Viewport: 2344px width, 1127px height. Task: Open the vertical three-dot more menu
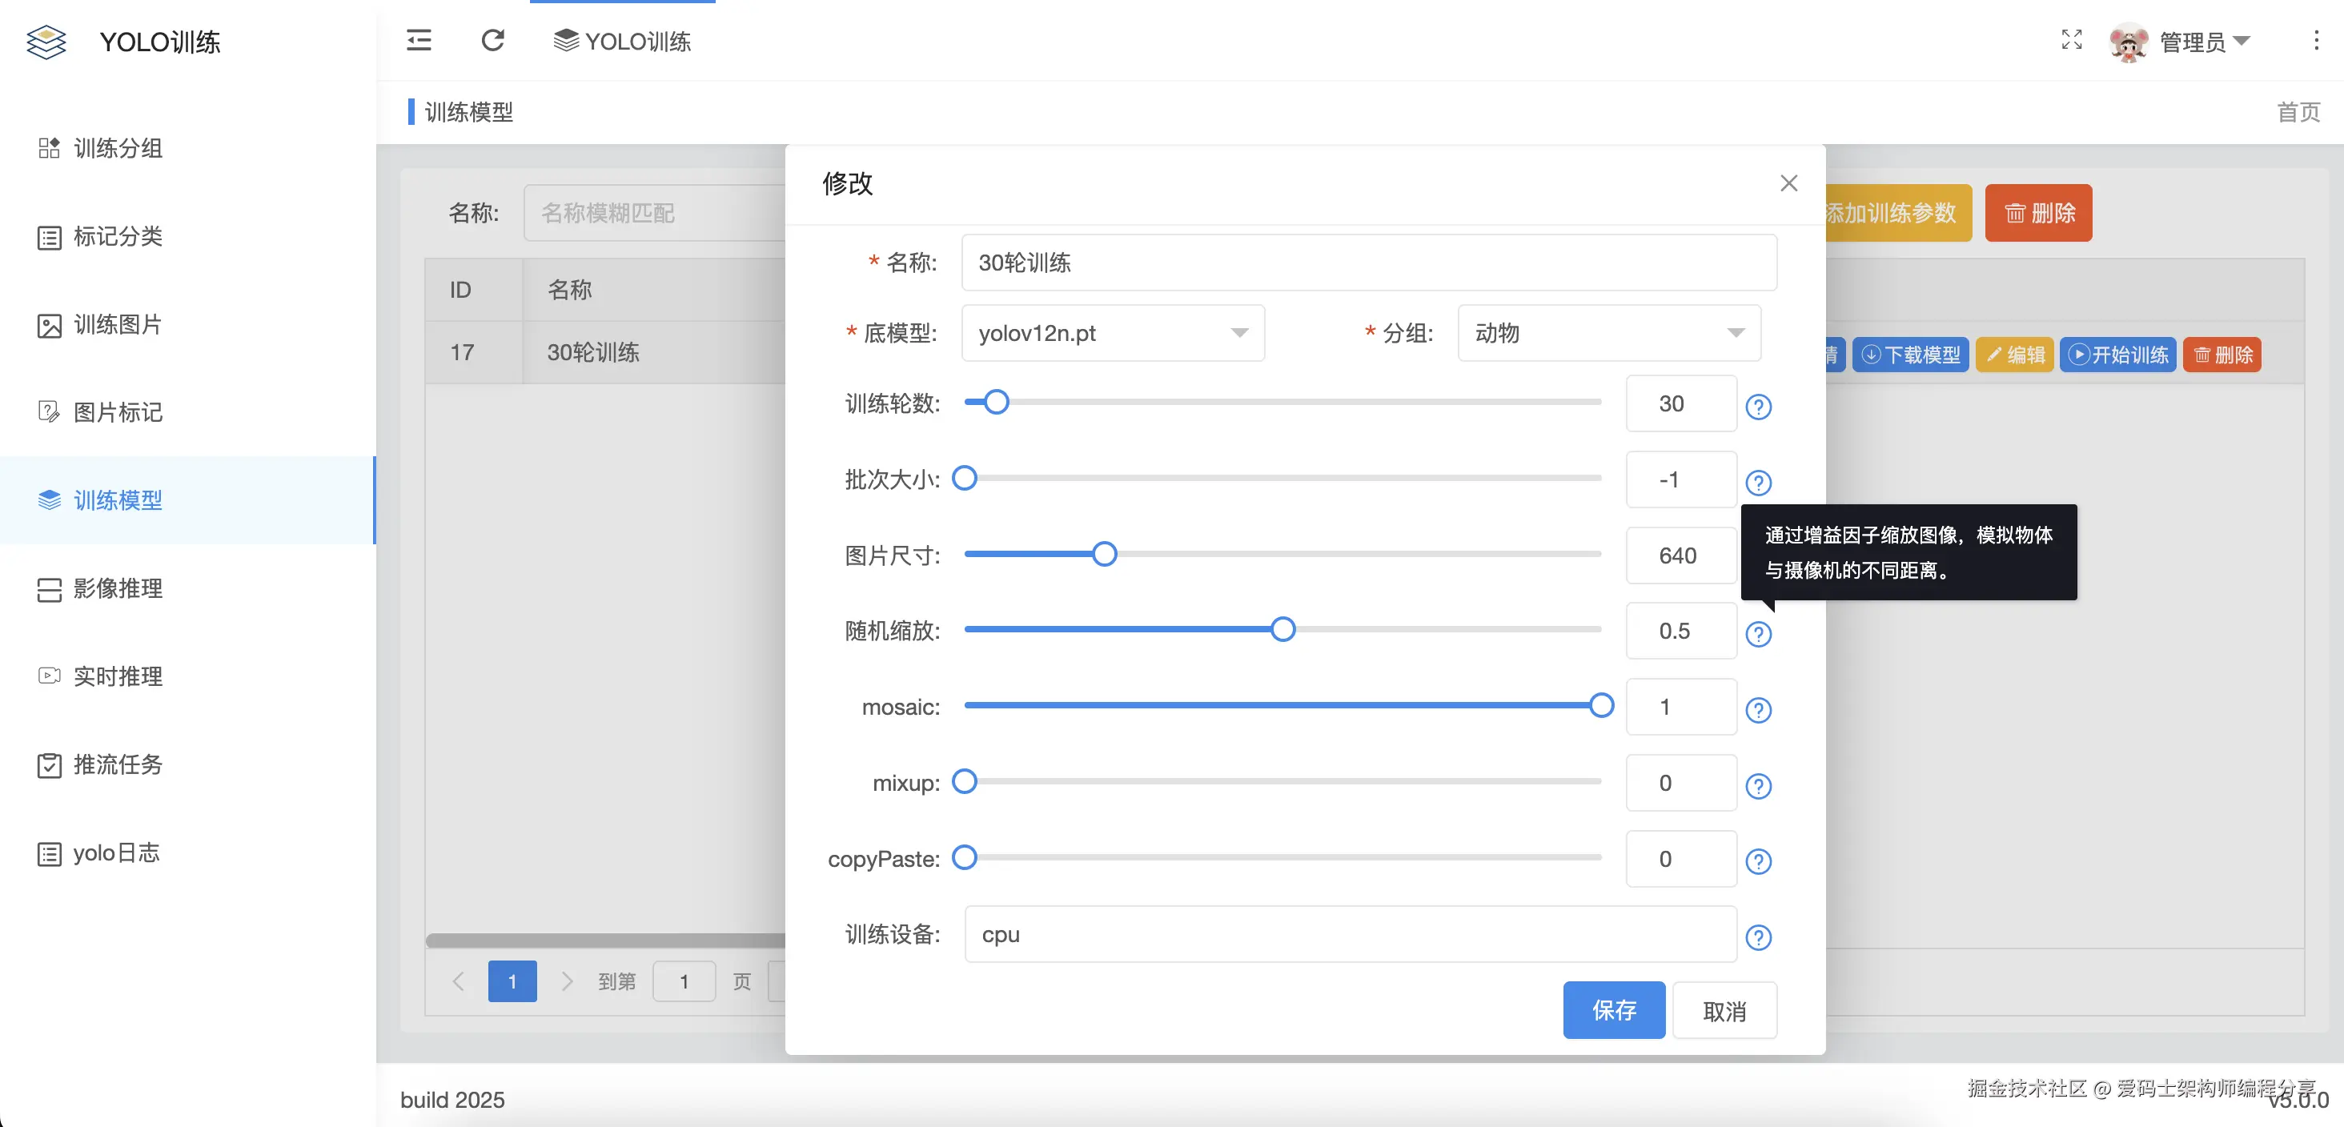2316,40
